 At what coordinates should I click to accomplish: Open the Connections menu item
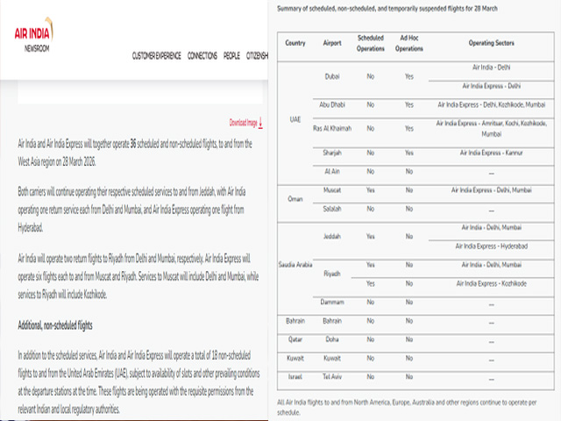tap(202, 56)
